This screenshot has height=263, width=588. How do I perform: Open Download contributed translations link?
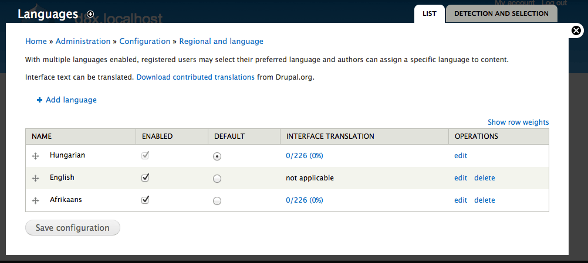(x=195, y=77)
